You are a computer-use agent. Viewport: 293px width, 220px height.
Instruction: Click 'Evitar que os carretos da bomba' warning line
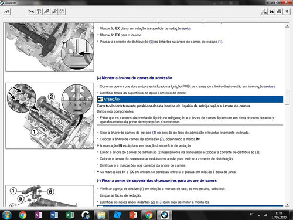(x=186, y=120)
